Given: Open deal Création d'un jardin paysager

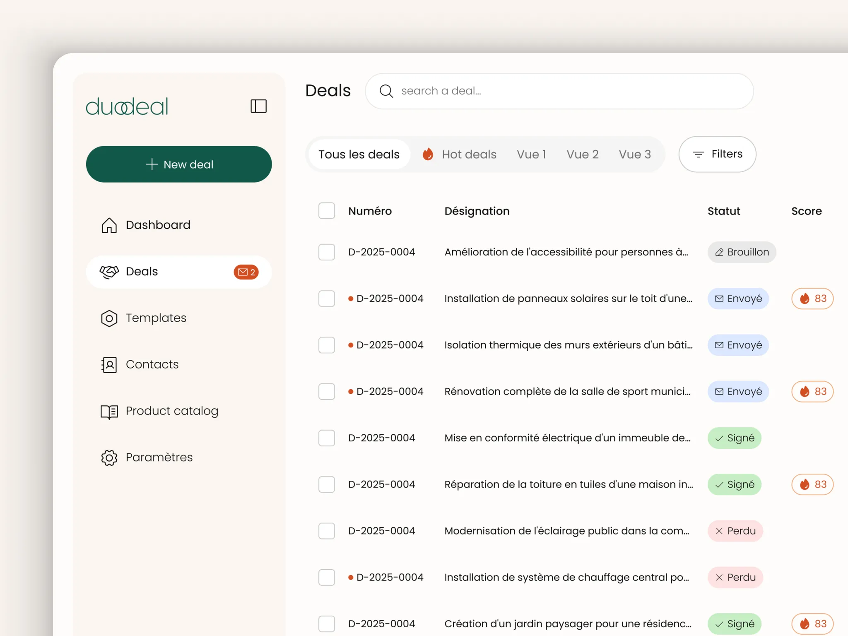Looking at the screenshot, I should coord(568,624).
